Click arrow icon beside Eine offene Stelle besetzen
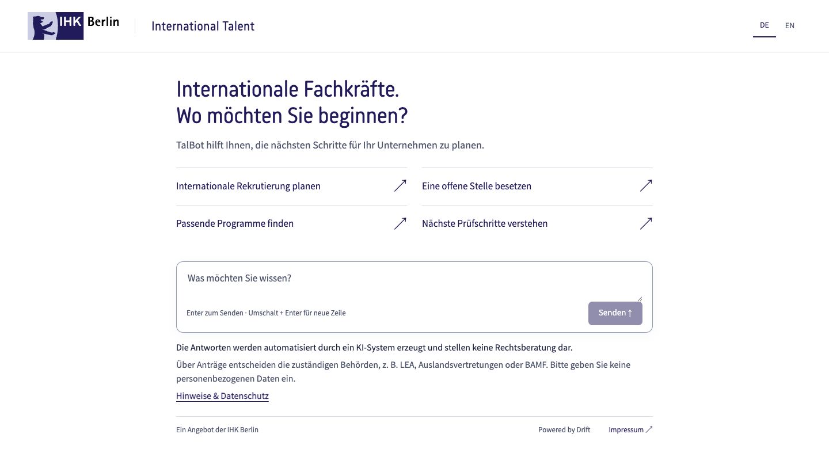Screen dimensions: 829x472 click(x=646, y=186)
